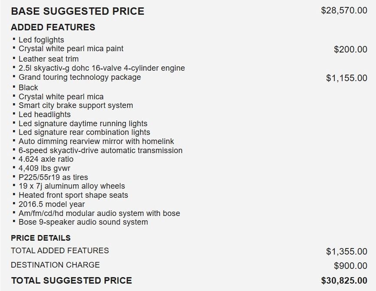
Task: Click the Price Details heading
Action: point(41,238)
